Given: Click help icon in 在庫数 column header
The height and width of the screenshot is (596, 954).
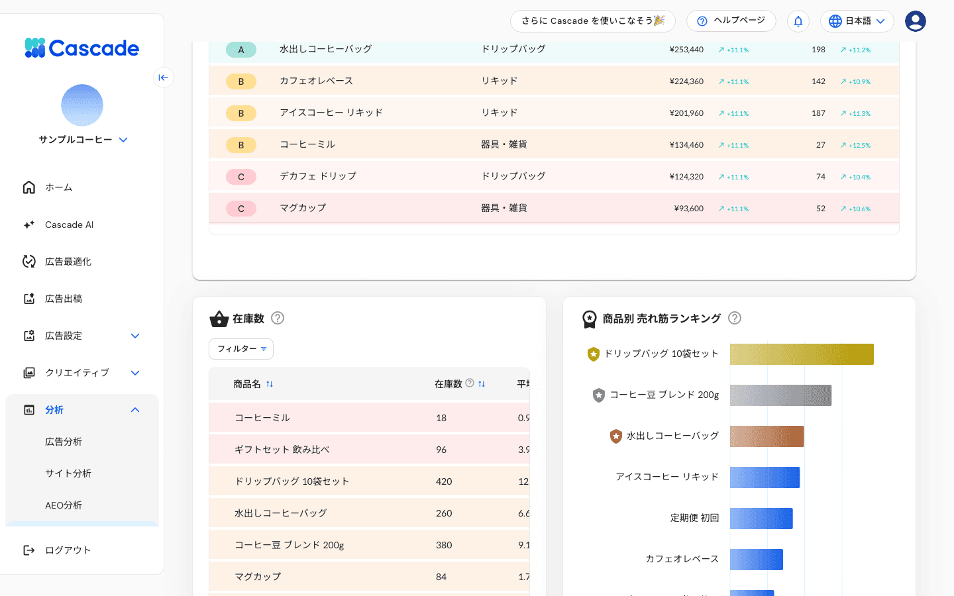Looking at the screenshot, I should 470,383.
